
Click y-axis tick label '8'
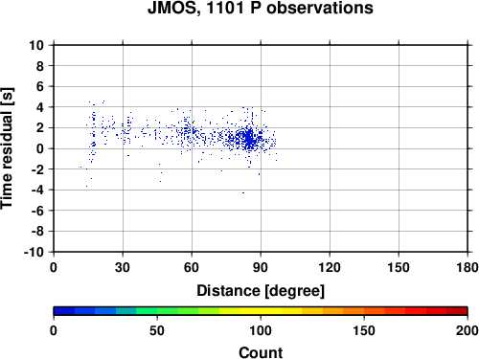(40, 66)
